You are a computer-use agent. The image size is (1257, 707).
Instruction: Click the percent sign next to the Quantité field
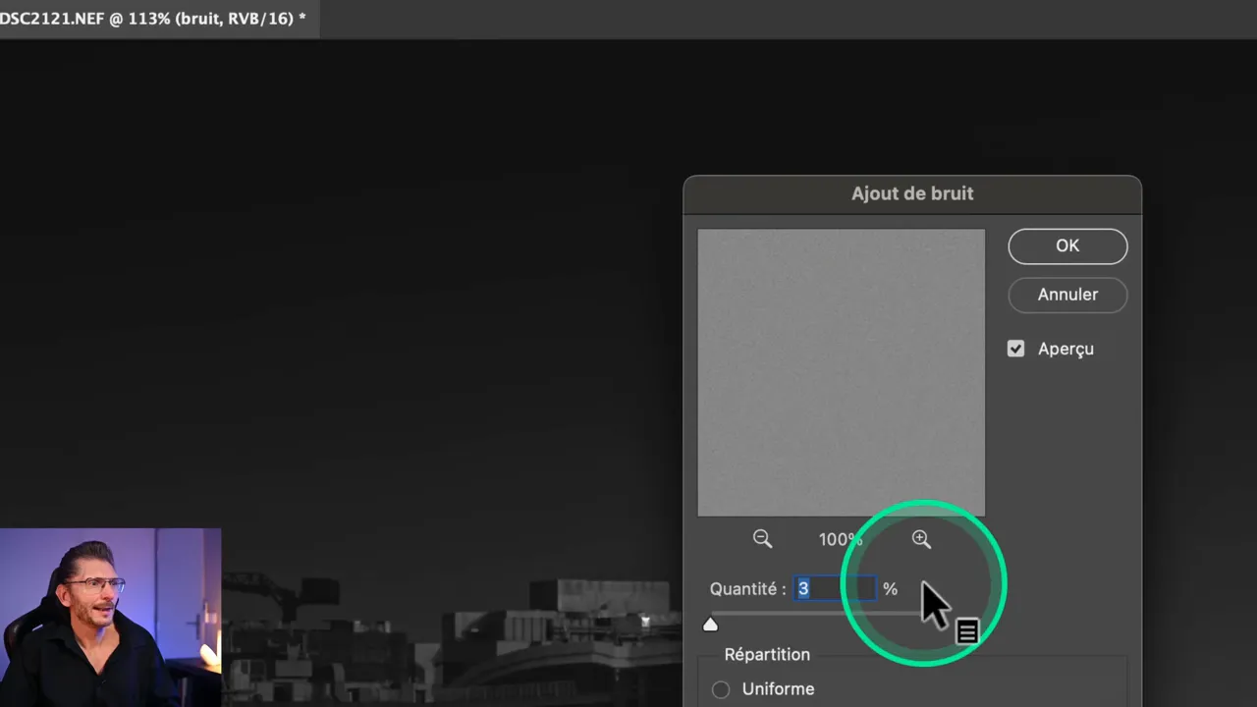pyautogui.click(x=890, y=588)
